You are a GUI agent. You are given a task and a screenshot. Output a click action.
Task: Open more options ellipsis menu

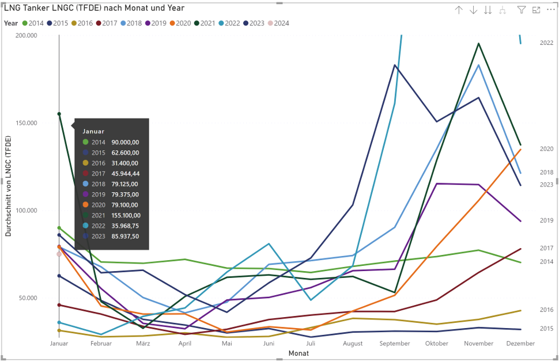tap(550, 10)
